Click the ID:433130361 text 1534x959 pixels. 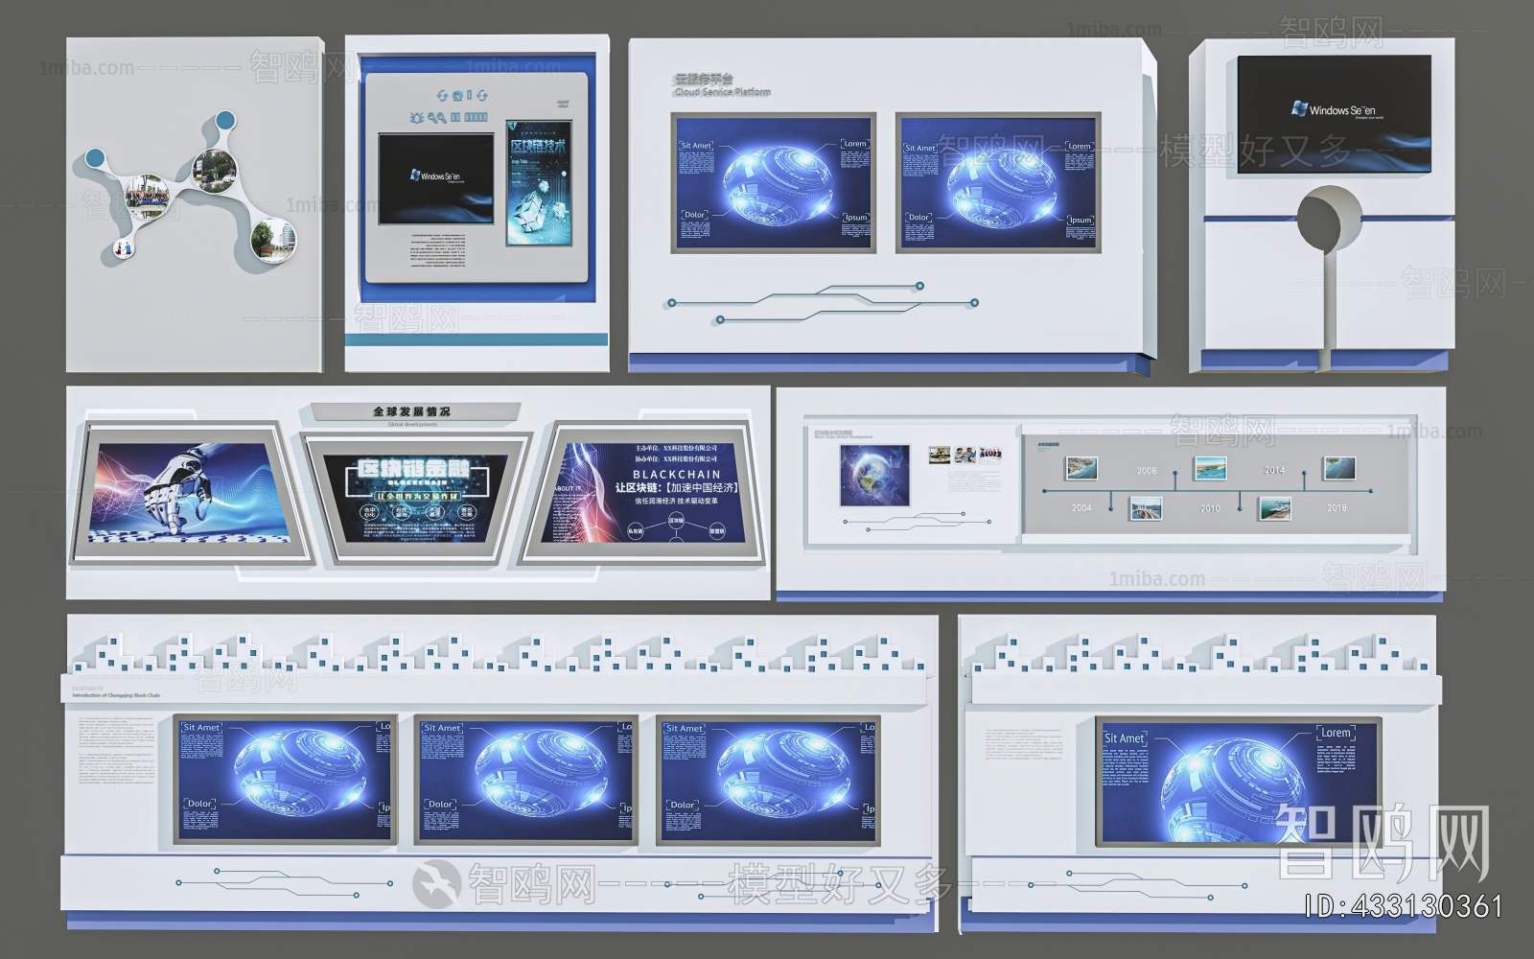point(1404,906)
